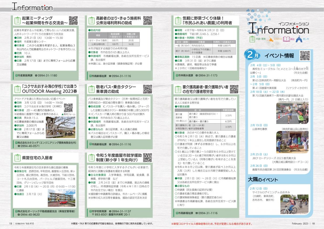This screenshot has height=229, width=324.
Task: Click the 2月12日（日） date under 大隅のイベント
Action: pos(259,188)
